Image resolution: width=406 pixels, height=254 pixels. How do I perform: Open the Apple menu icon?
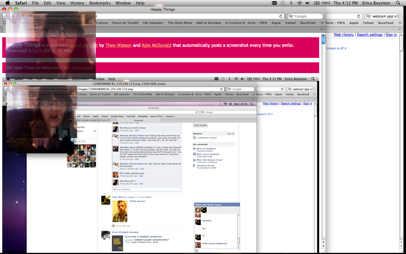8,3
